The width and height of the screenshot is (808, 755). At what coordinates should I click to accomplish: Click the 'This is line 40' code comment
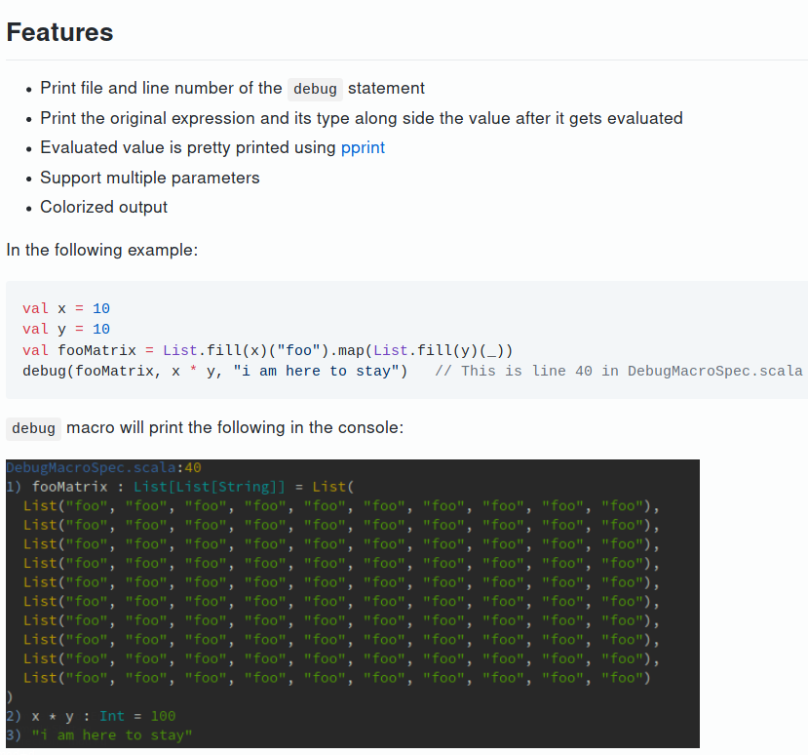[x=618, y=371]
